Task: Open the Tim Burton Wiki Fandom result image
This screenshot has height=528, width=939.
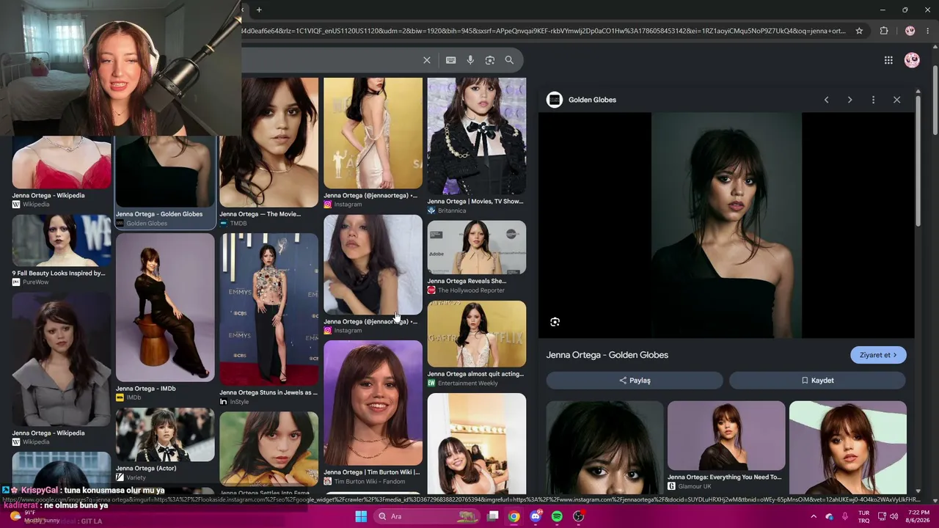Action: 373,402
